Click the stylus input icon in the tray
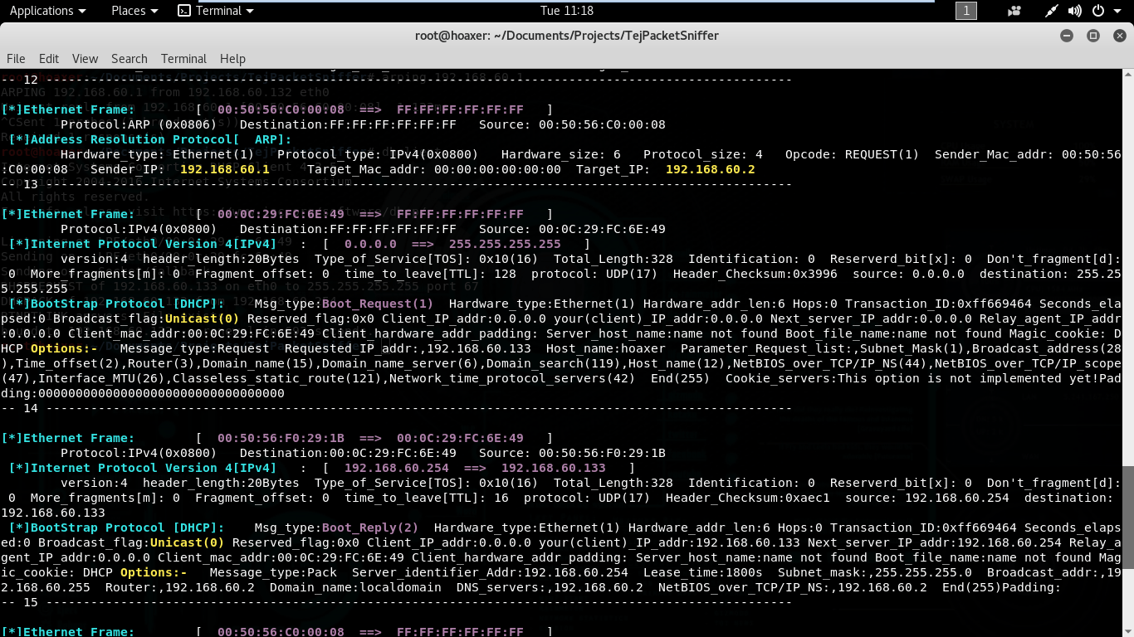Screen dimensions: 1134x637 pyautogui.click(x=1052, y=11)
